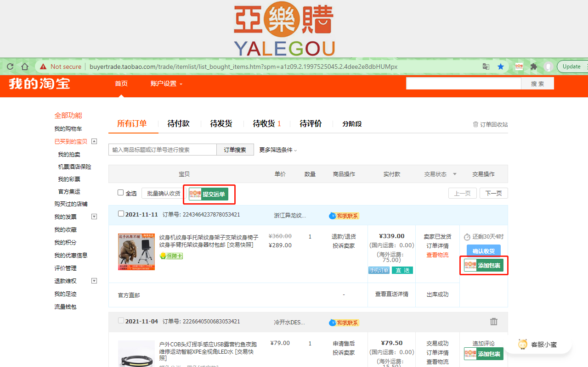
Task: Open the 交易状态 column dropdown arrow
Action: coord(455,174)
